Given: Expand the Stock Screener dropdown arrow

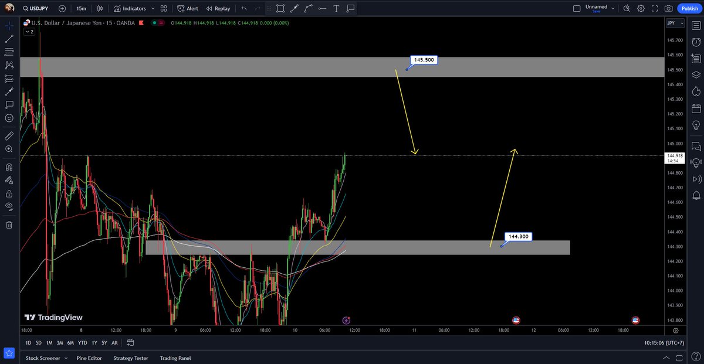Looking at the screenshot, I should click(x=66, y=358).
